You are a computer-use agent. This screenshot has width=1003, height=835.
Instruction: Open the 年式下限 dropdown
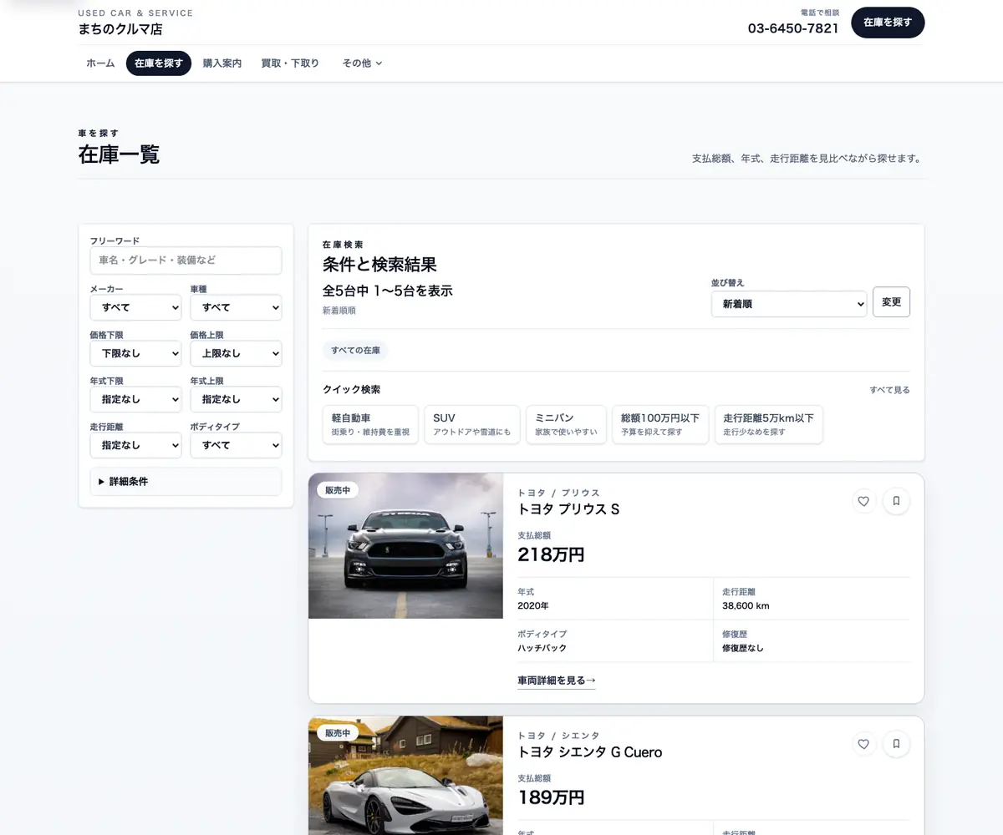tap(135, 399)
